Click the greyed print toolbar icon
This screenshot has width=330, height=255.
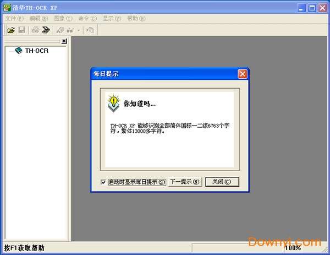click(35, 30)
